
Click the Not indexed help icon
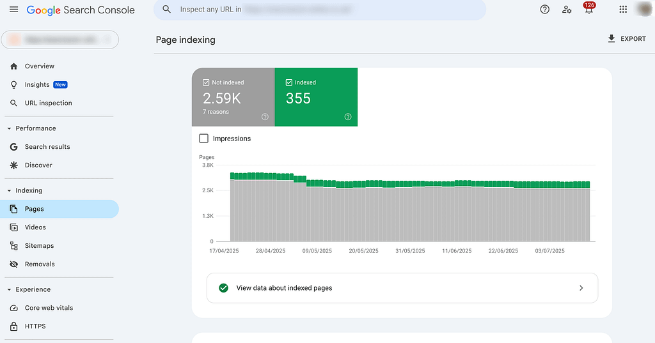tap(265, 117)
